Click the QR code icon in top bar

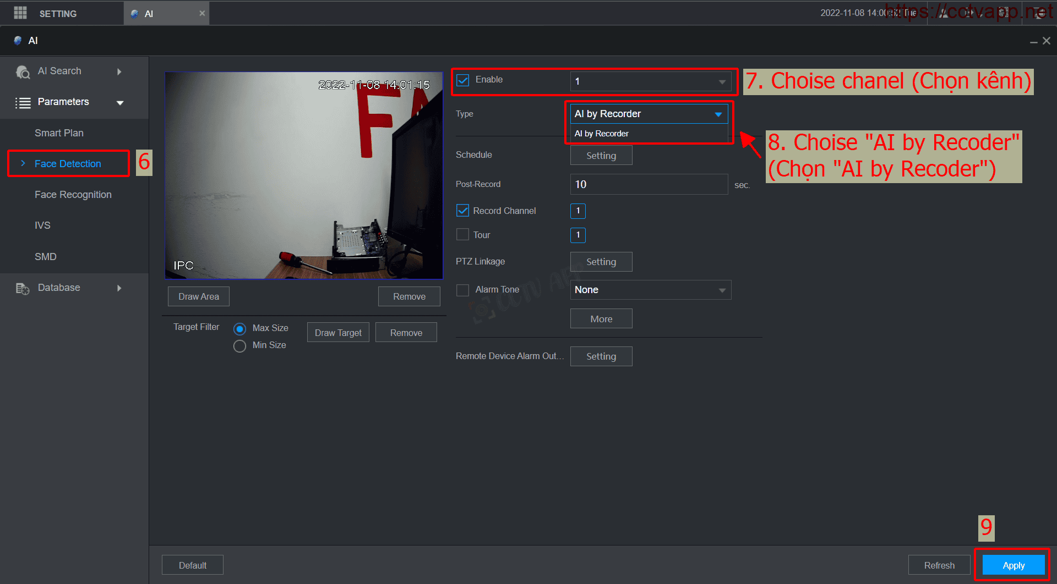(1003, 13)
